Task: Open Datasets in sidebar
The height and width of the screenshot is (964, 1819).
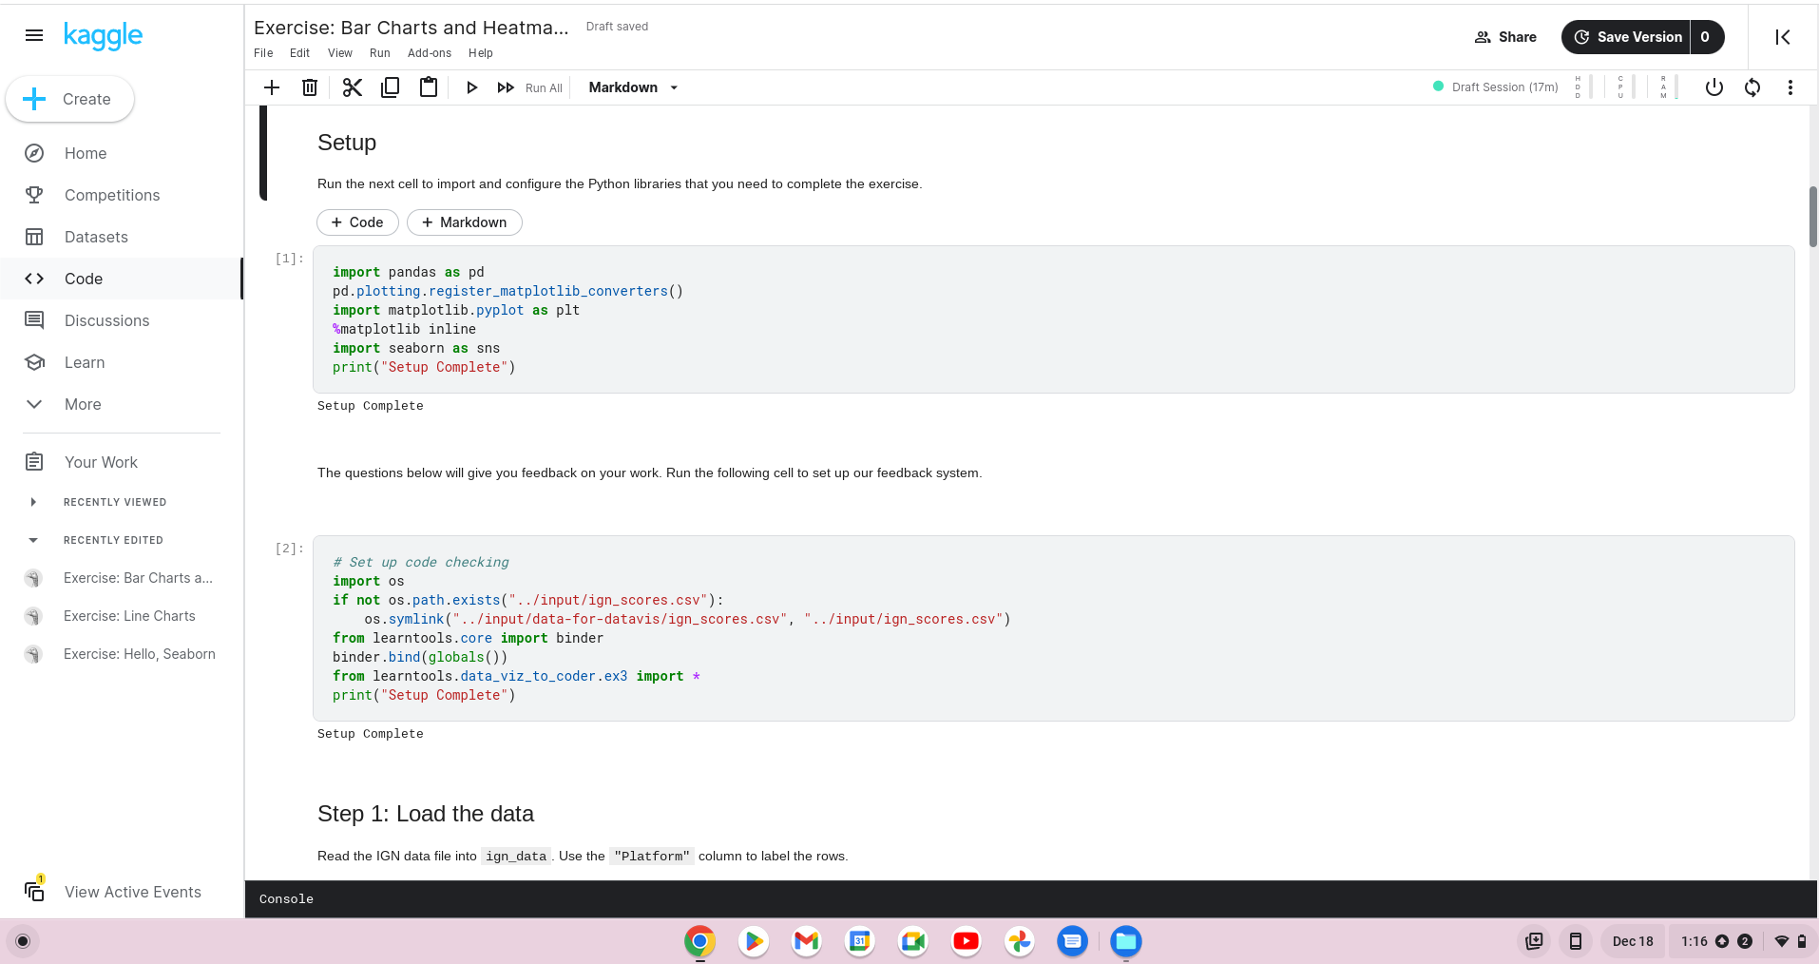Action: click(x=122, y=237)
